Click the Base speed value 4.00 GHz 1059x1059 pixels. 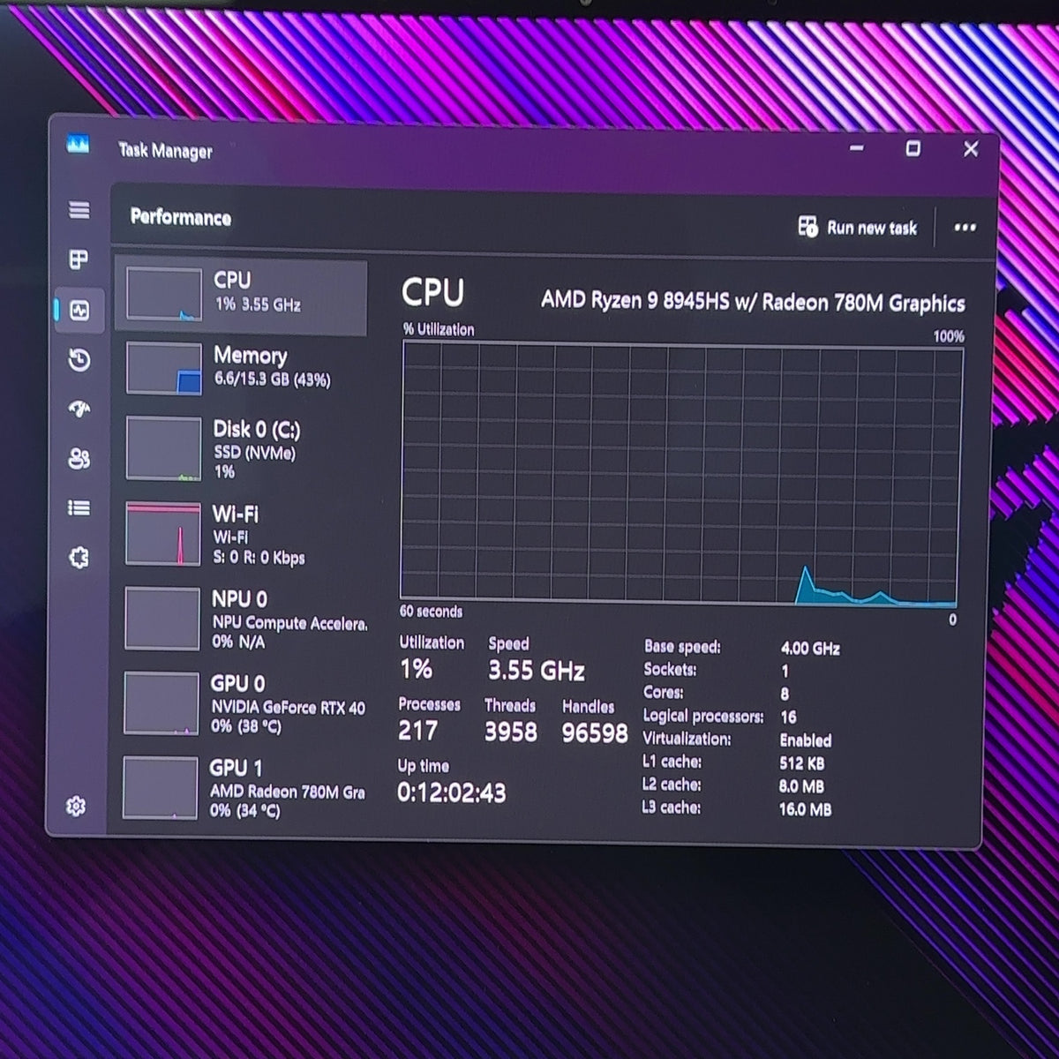click(810, 649)
